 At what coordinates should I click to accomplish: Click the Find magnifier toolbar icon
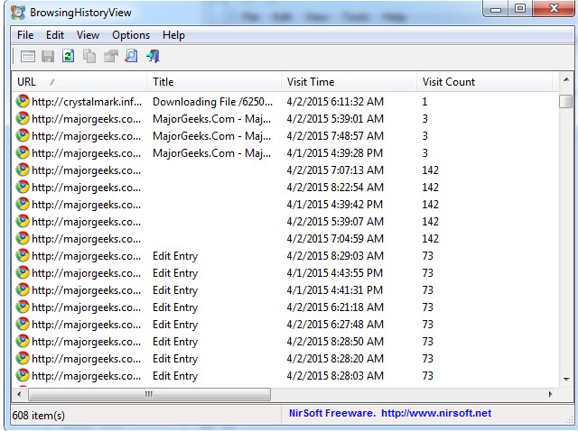(x=131, y=57)
